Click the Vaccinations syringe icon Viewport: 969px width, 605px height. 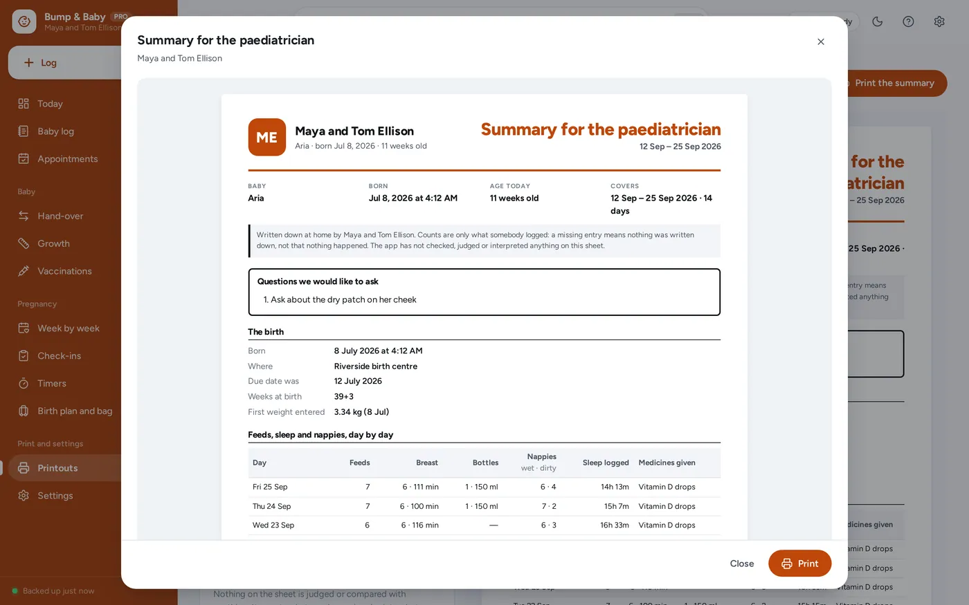pyautogui.click(x=24, y=271)
